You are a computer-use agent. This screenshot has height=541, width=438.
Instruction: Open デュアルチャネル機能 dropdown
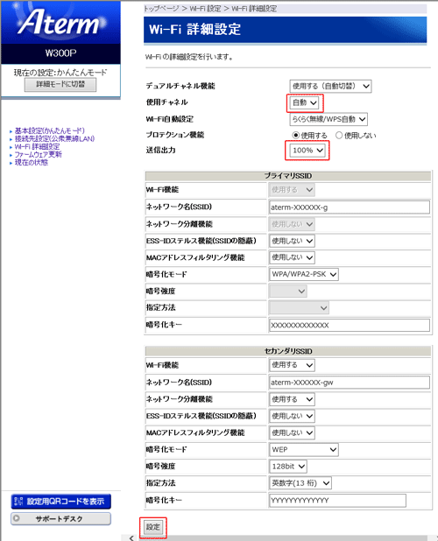tap(330, 87)
